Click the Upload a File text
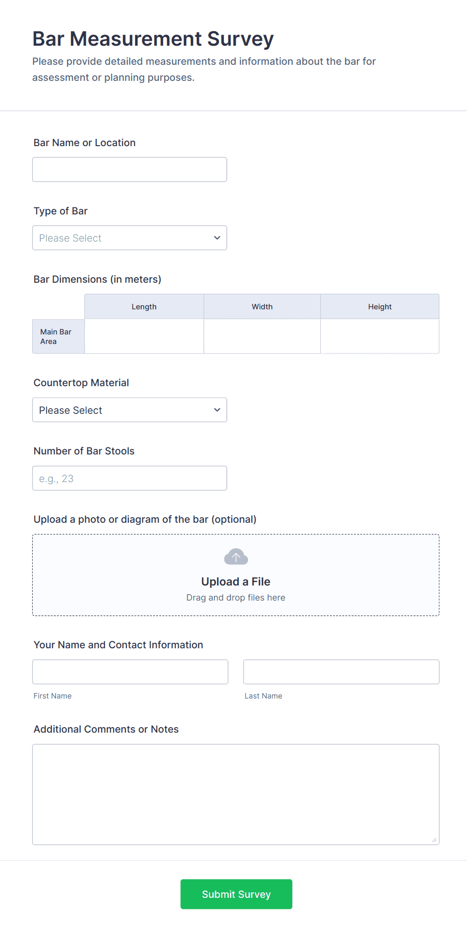Viewport: 467px width, 934px height. pyautogui.click(x=236, y=581)
